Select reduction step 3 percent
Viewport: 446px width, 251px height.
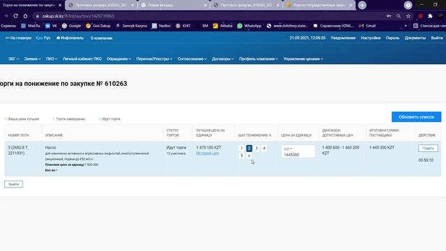256,149
